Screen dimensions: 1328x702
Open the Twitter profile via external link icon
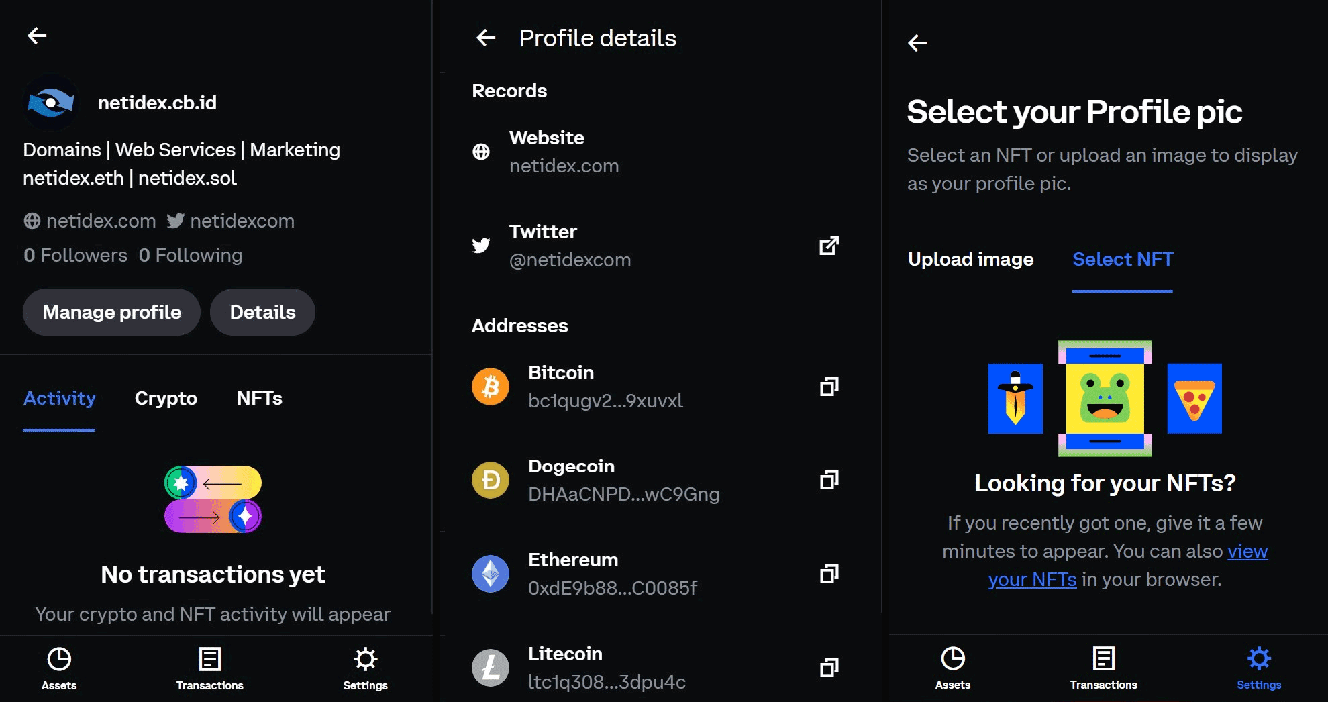pos(829,246)
